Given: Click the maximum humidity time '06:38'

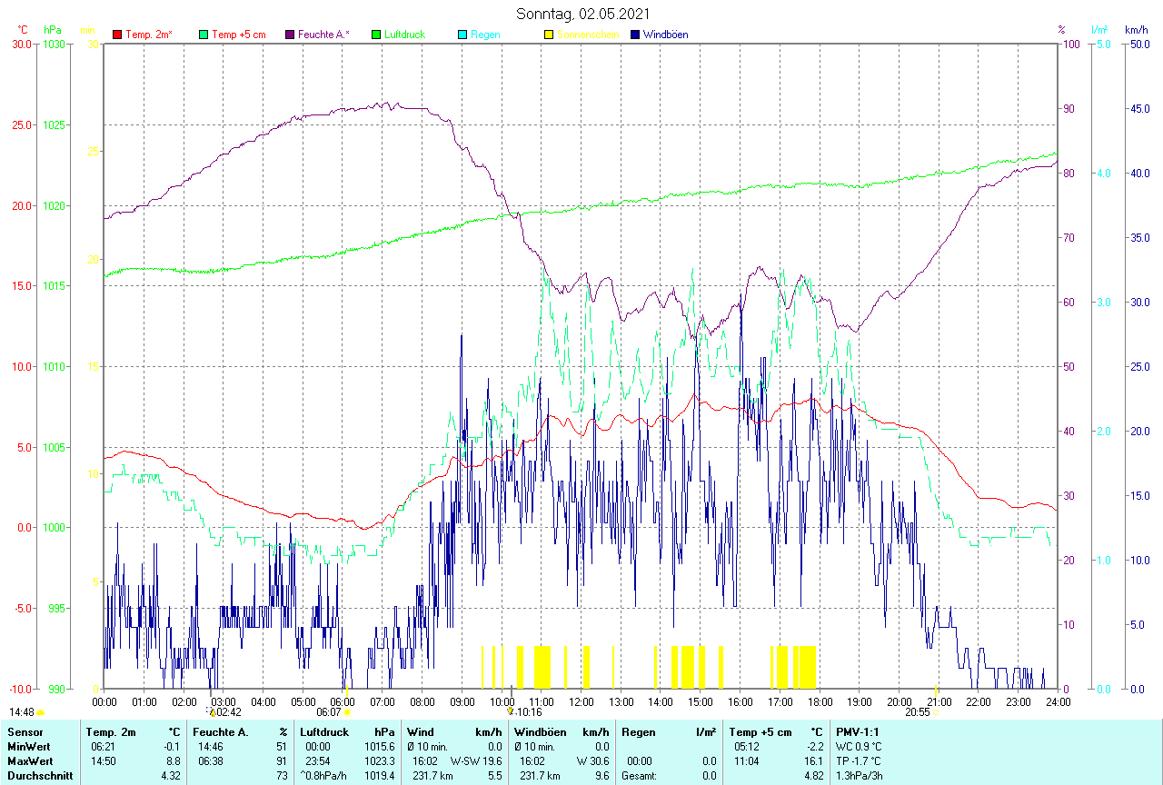Looking at the screenshot, I should pyautogui.click(x=210, y=760).
